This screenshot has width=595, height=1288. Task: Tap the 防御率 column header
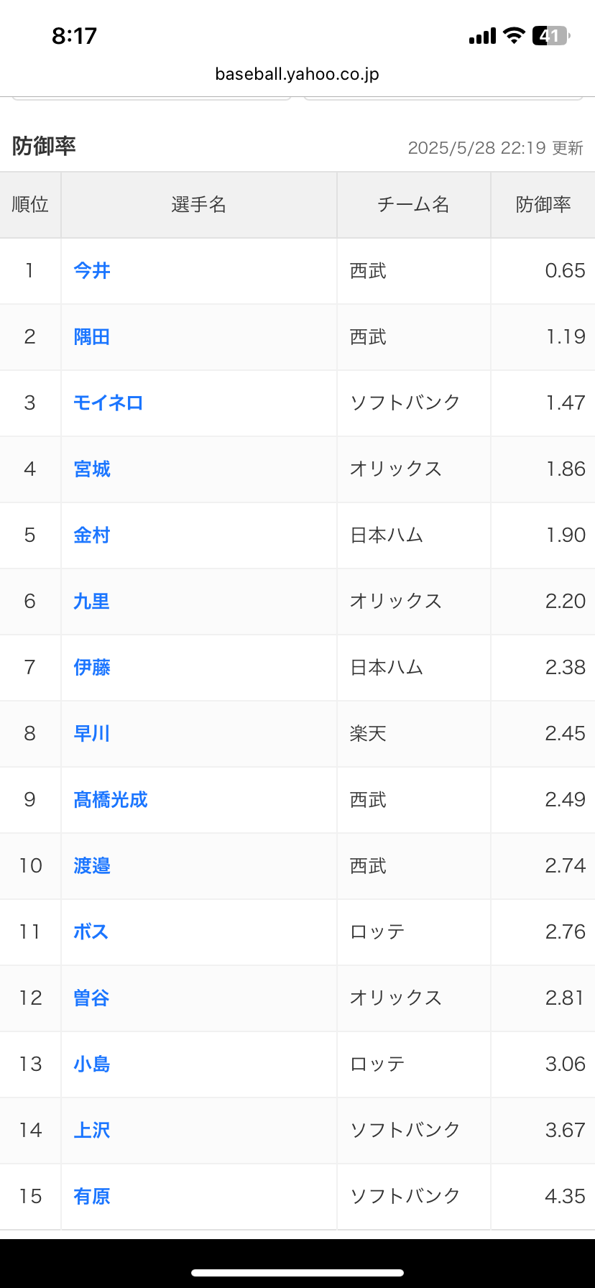543,205
